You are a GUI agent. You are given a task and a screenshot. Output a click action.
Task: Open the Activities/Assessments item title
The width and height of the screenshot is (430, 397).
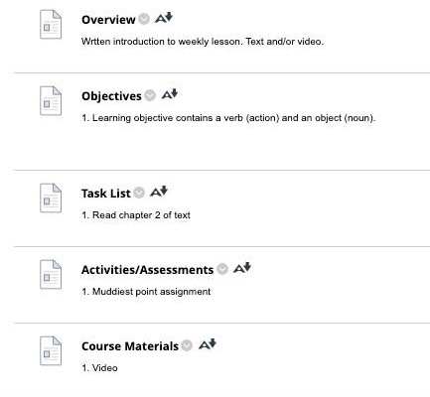pyautogui.click(x=148, y=270)
